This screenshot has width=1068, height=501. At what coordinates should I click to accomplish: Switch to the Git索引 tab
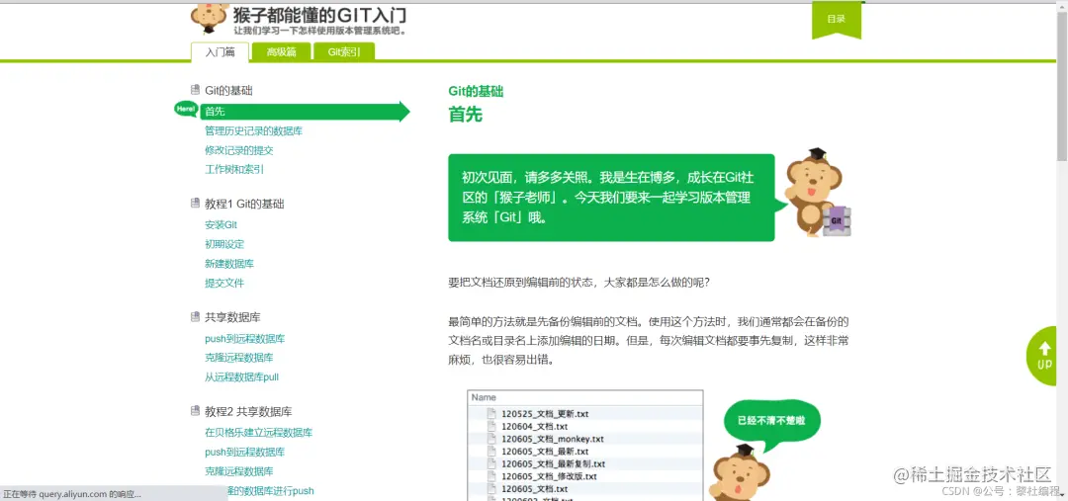[x=344, y=52]
